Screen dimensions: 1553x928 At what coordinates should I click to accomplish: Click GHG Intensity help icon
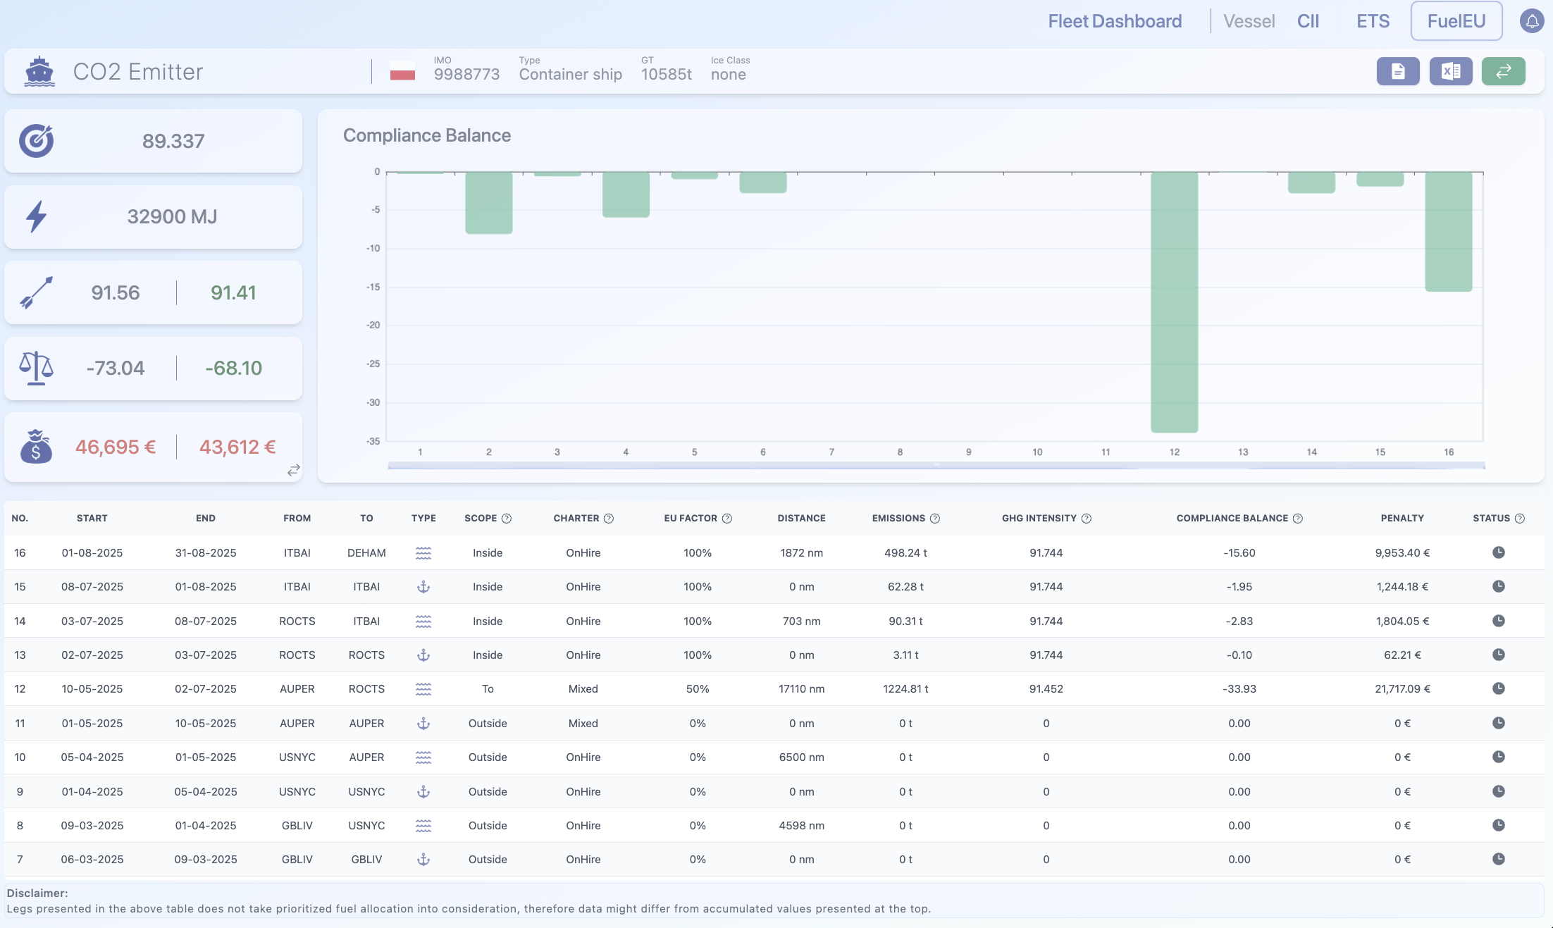(x=1087, y=519)
